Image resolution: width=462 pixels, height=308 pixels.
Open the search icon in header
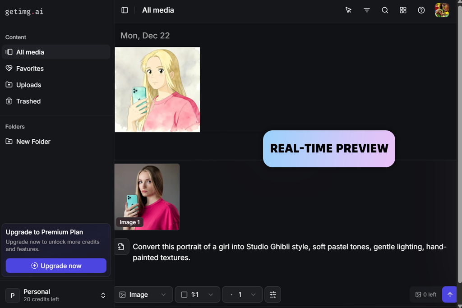pyautogui.click(x=385, y=10)
